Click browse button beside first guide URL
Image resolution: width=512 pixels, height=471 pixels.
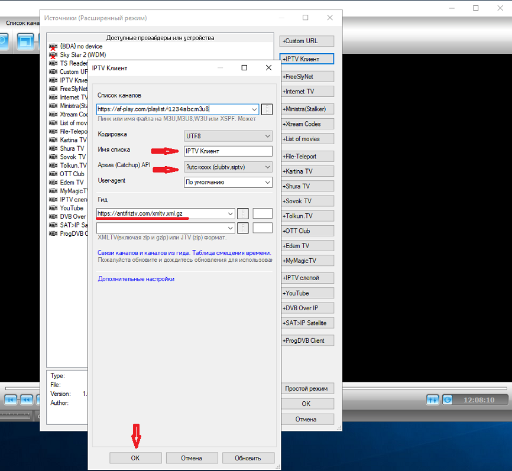click(x=243, y=213)
